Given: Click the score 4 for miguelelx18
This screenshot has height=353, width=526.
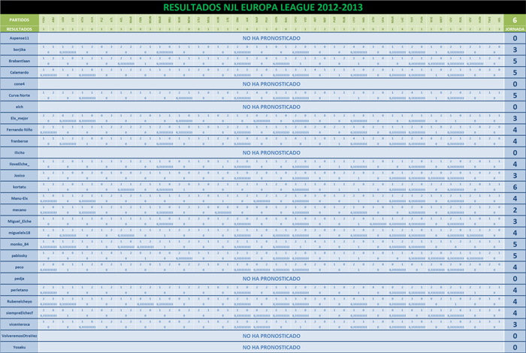Looking at the screenshot, I should click(515, 233).
